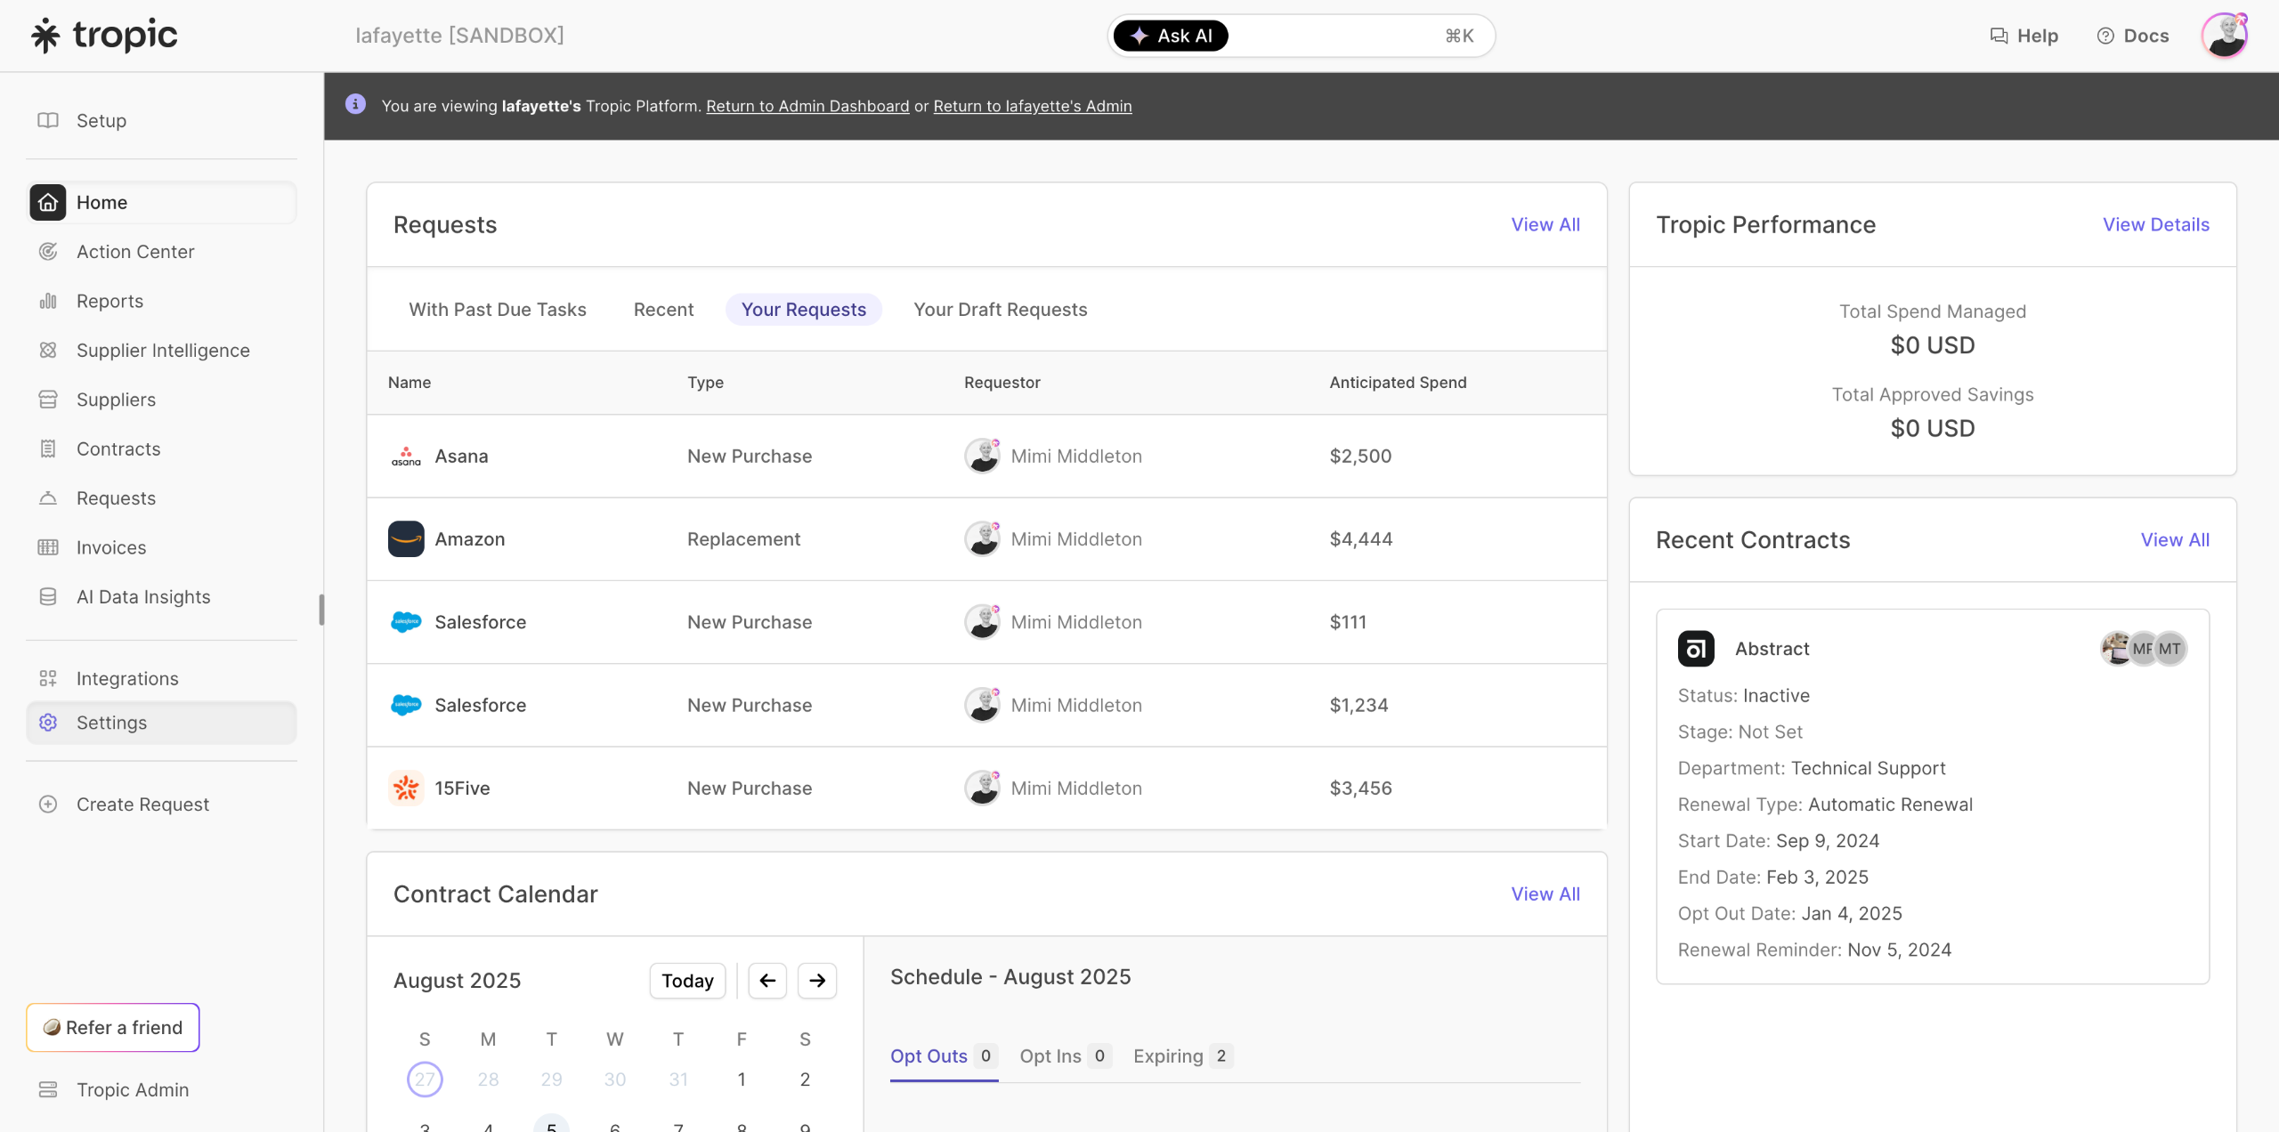
Task: Click the Reports bar chart icon
Action: point(48,301)
